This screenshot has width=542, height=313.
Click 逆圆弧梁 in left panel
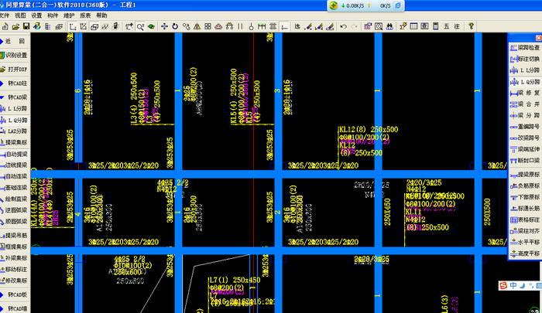point(15,210)
